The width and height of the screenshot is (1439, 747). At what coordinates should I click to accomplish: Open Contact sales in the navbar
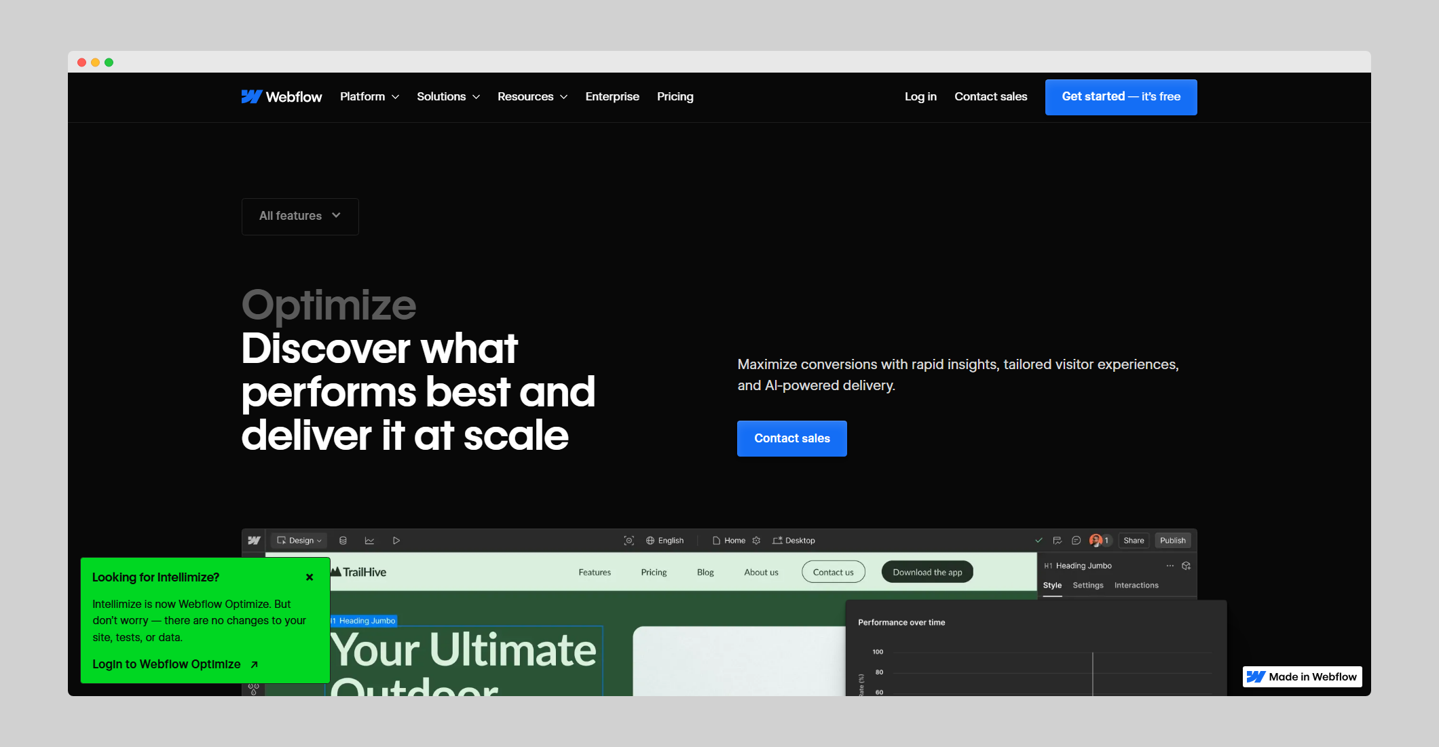point(990,97)
